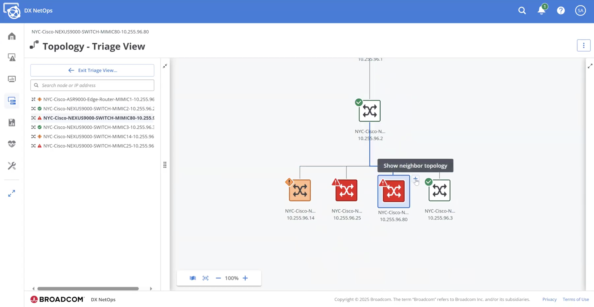Viewport: 594px width, 307px height.
Task: Click fit-to-screen in the zoom toolbar
Action: point(205,278)
